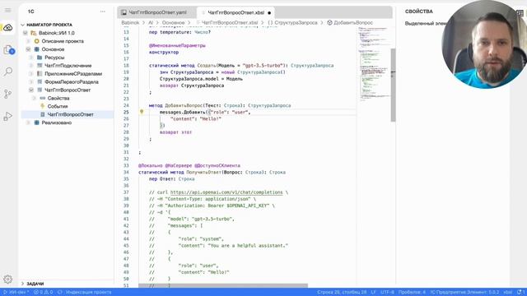Select ЧатГптПодключение in the project tree

pos(68,66)
